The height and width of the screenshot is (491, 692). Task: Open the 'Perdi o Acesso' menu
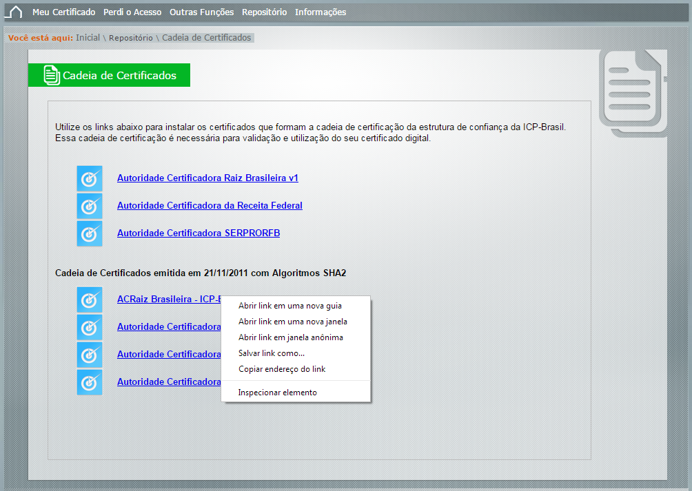tap(132, 12)
